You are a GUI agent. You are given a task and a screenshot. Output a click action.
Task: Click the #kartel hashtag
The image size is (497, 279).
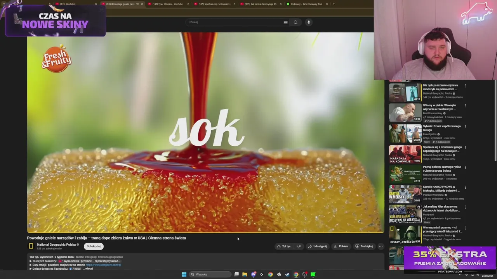[x=80, y=257]
